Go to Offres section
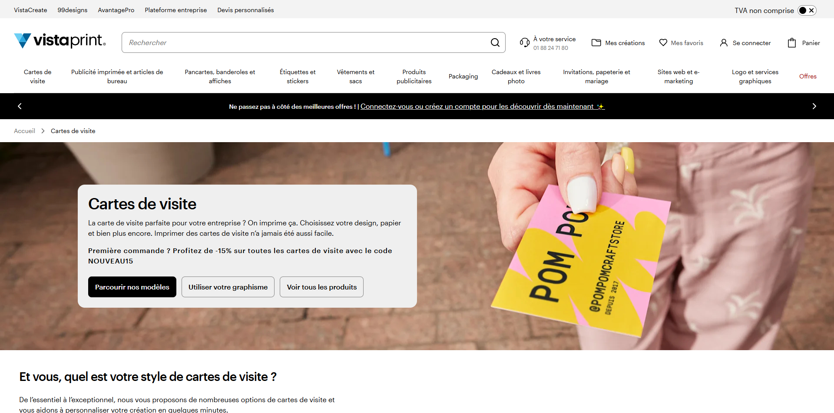This screenshot has width=834, height=413. [808, 76]
